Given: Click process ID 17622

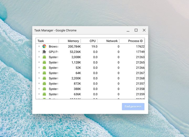Looking at the screenshot, I should 140,47.
